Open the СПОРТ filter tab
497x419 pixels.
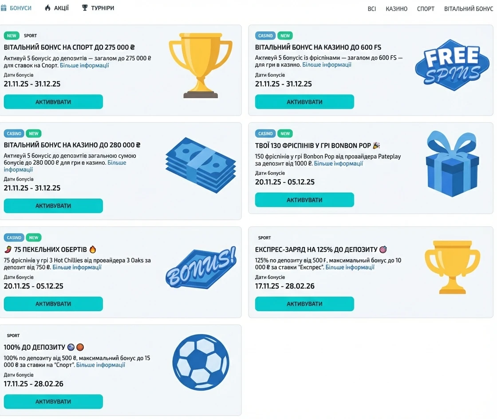tap(426, 8)
